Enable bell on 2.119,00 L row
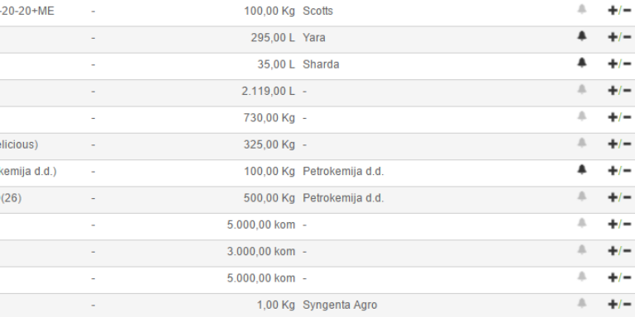The image size is (635, 317). pyautogui.click(x=581, y=89)
